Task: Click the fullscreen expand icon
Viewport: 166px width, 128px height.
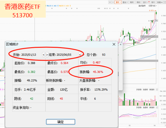Action: coord(165,2)
